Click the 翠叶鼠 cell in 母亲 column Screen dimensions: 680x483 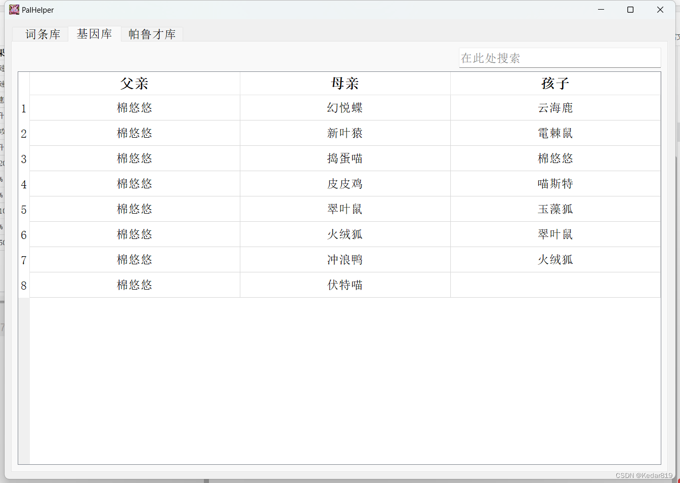[x=345, y=209]
